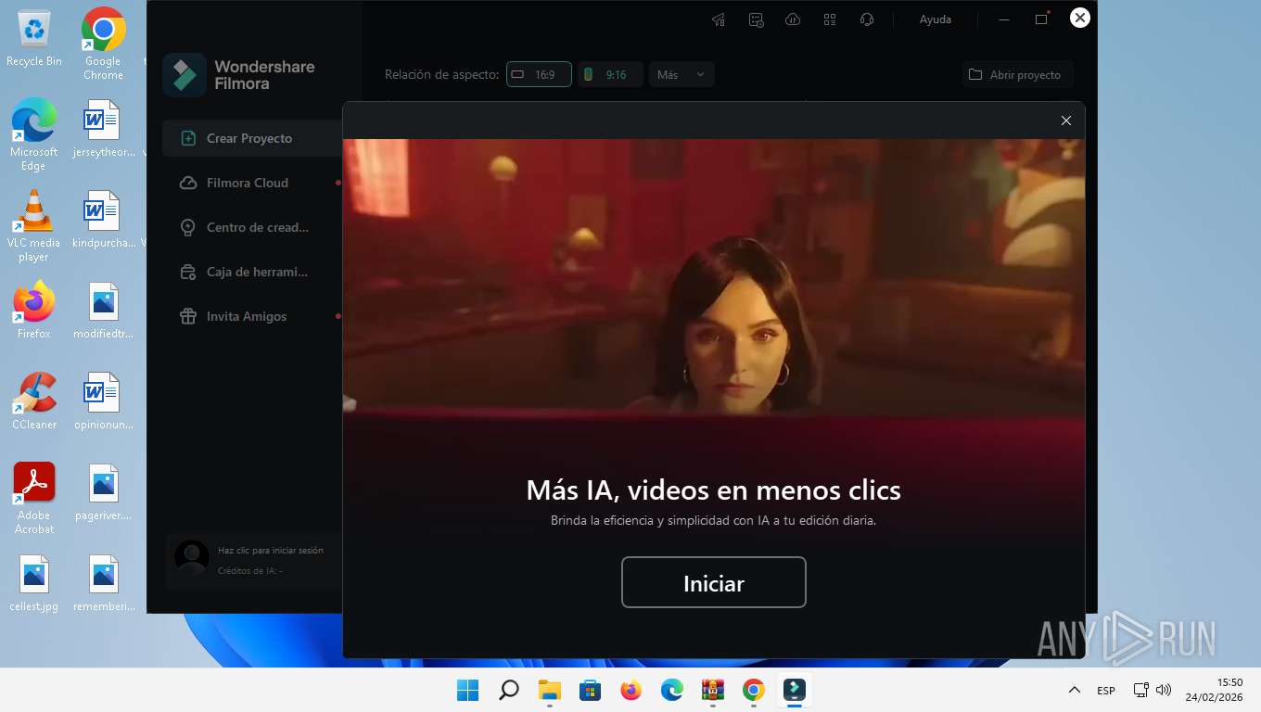Open the volume tray icon

pyautogui.click(x=1164, y=690)
